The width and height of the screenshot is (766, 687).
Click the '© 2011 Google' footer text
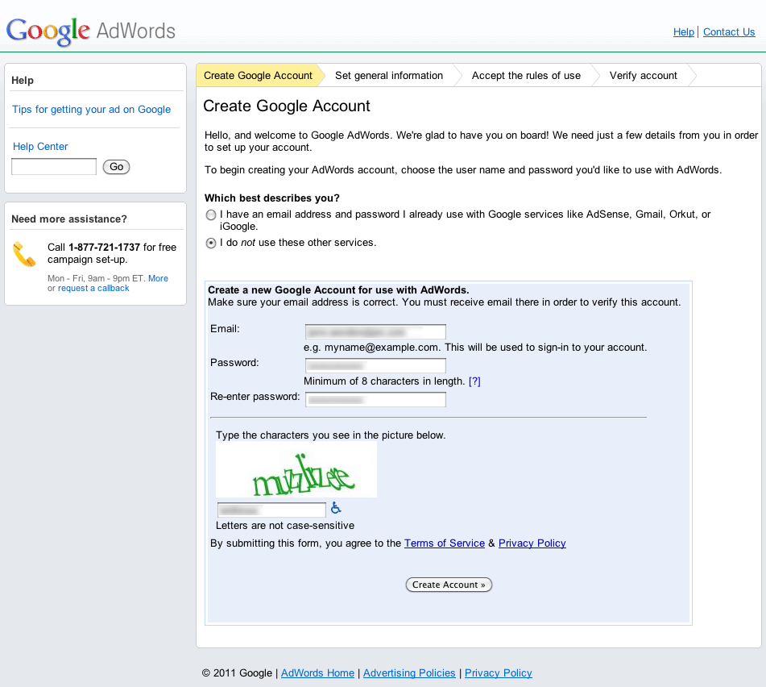coord(237,673)
